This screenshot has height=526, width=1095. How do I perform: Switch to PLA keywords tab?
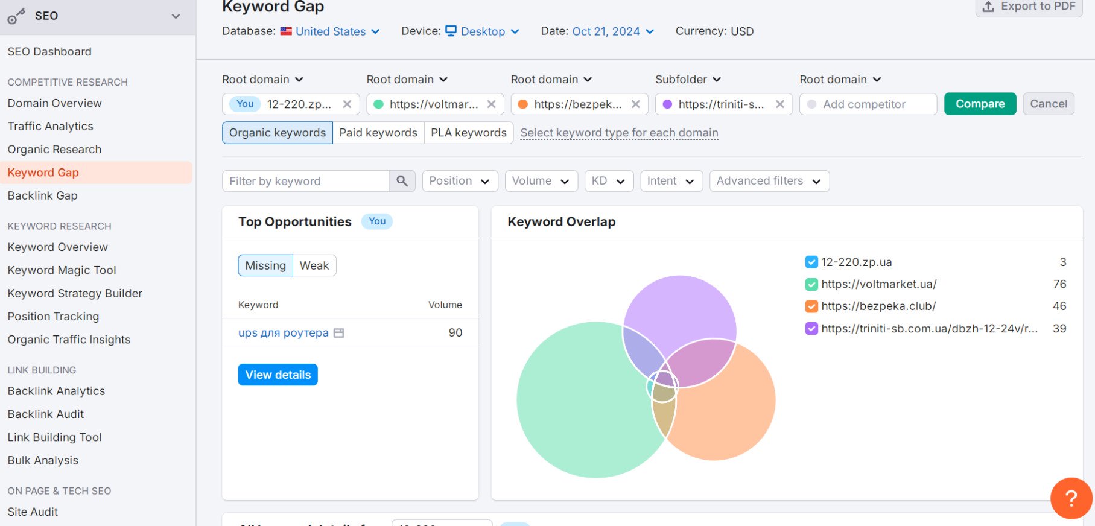(x=469, y=133)
